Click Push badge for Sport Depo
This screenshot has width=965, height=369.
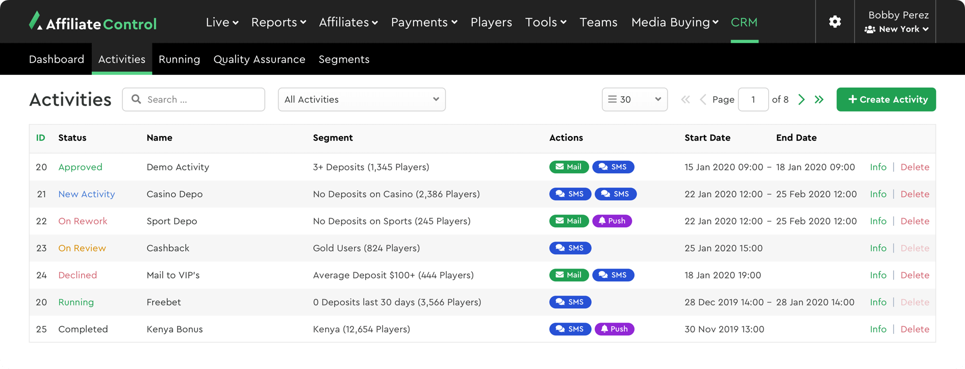[x=612, y=221]
